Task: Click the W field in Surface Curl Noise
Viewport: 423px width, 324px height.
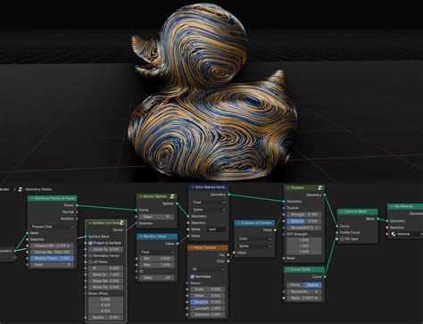Action: pyautogui.click(x=106, y=268)
